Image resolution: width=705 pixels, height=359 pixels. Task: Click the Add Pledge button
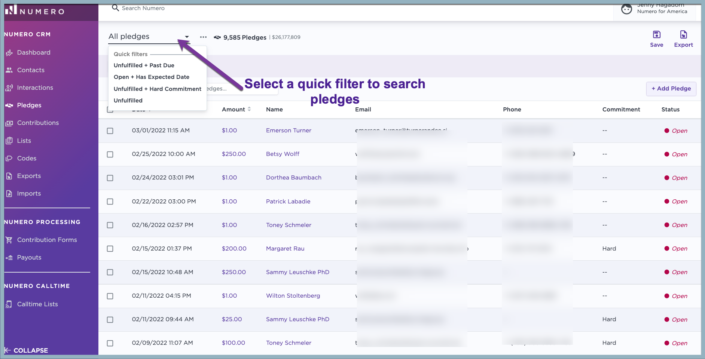point(671,89)
